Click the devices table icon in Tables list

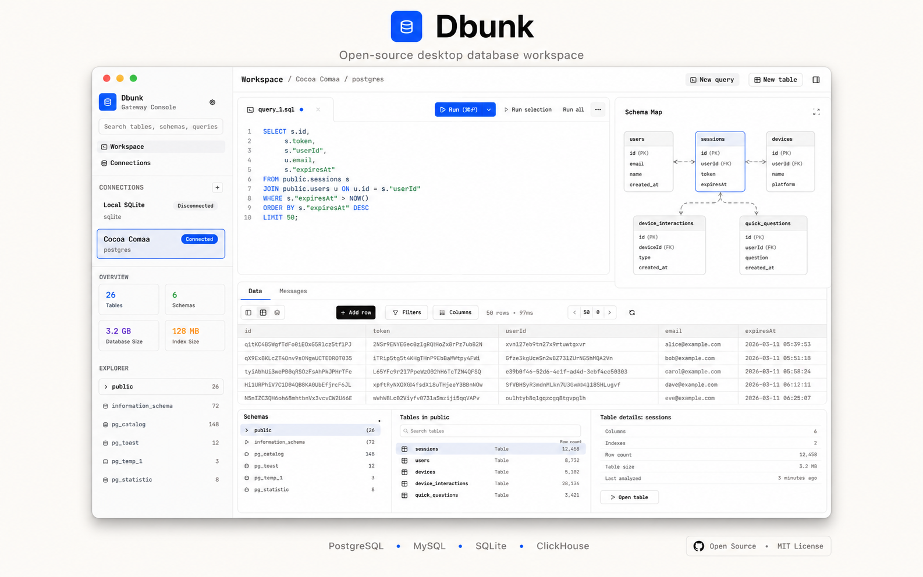pos(404,472)
